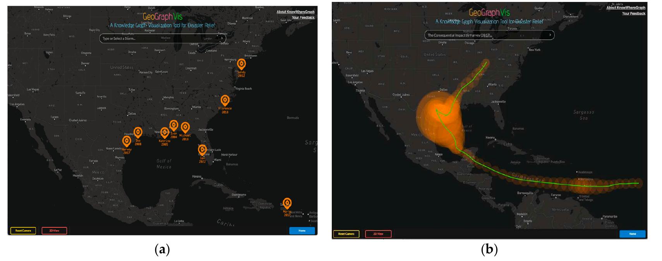Click the 'New York' label in panel (b)
The image size is (662, 261).
tap(535, 50)
